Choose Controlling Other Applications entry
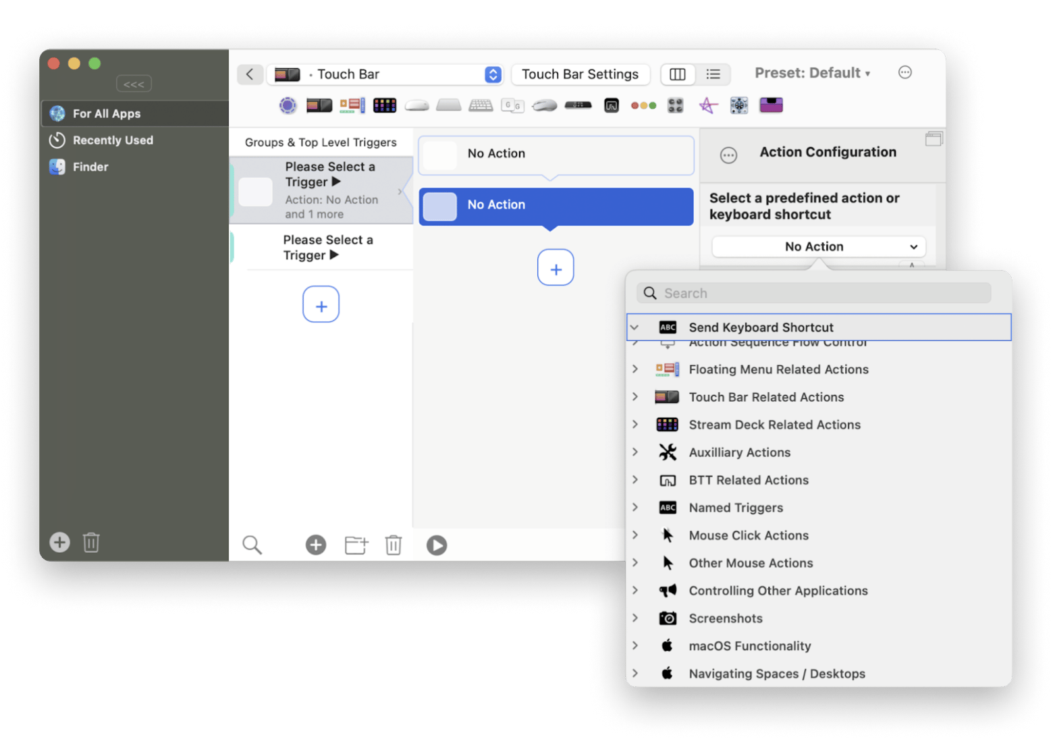The height and width of the screenshot is (752, 1053). (819, 591)
